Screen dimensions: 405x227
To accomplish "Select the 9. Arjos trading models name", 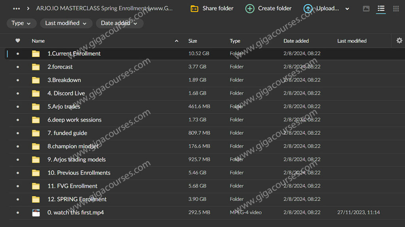I will pyautogui.click(x=76, y=159).
